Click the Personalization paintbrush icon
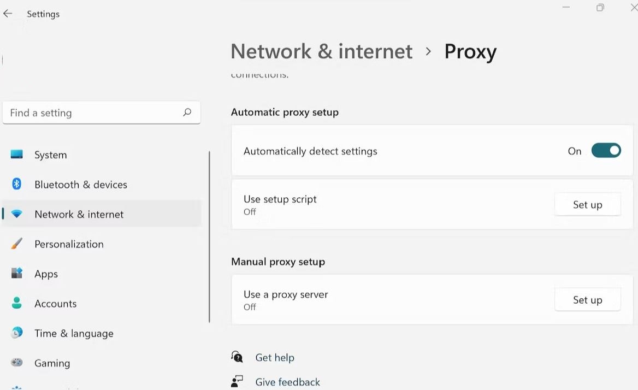Viewport: 638px width, 390px height. click(x=17, y=244)
